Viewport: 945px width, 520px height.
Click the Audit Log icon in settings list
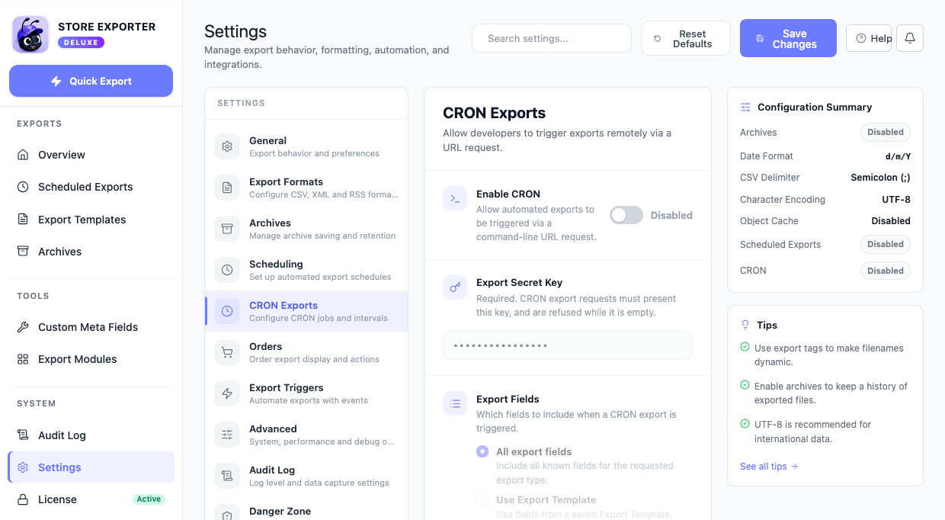pos(227,476)
